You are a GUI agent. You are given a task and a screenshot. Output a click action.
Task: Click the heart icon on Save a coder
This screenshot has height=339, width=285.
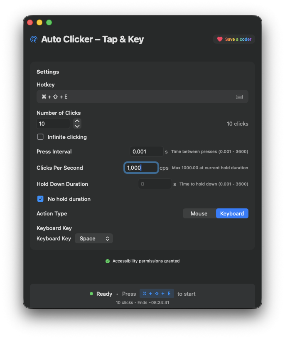pyautogui.click(x=220, y=39)
